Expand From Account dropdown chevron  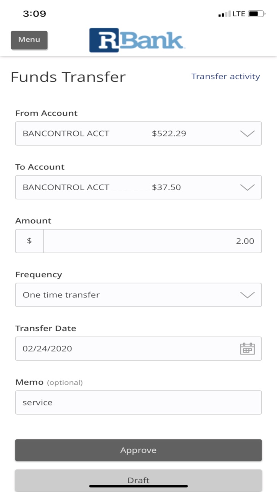coord(247,133)
